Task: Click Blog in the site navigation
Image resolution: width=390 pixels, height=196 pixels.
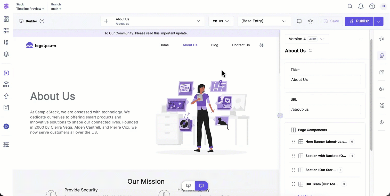Action: coord(215,45)
